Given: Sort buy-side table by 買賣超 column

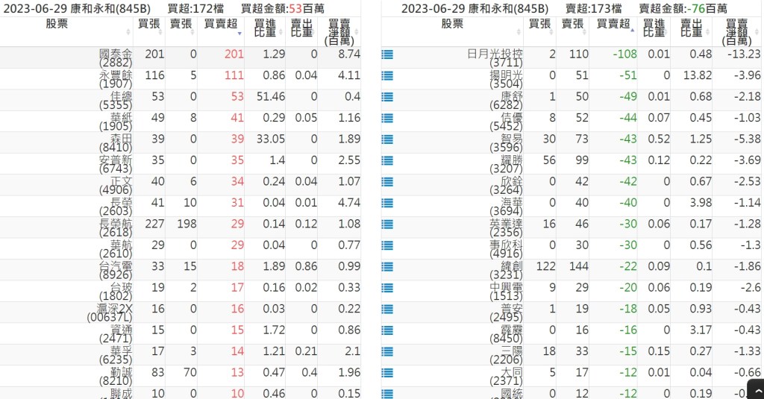Looking at the screenshot, I should tap(222, 28).
